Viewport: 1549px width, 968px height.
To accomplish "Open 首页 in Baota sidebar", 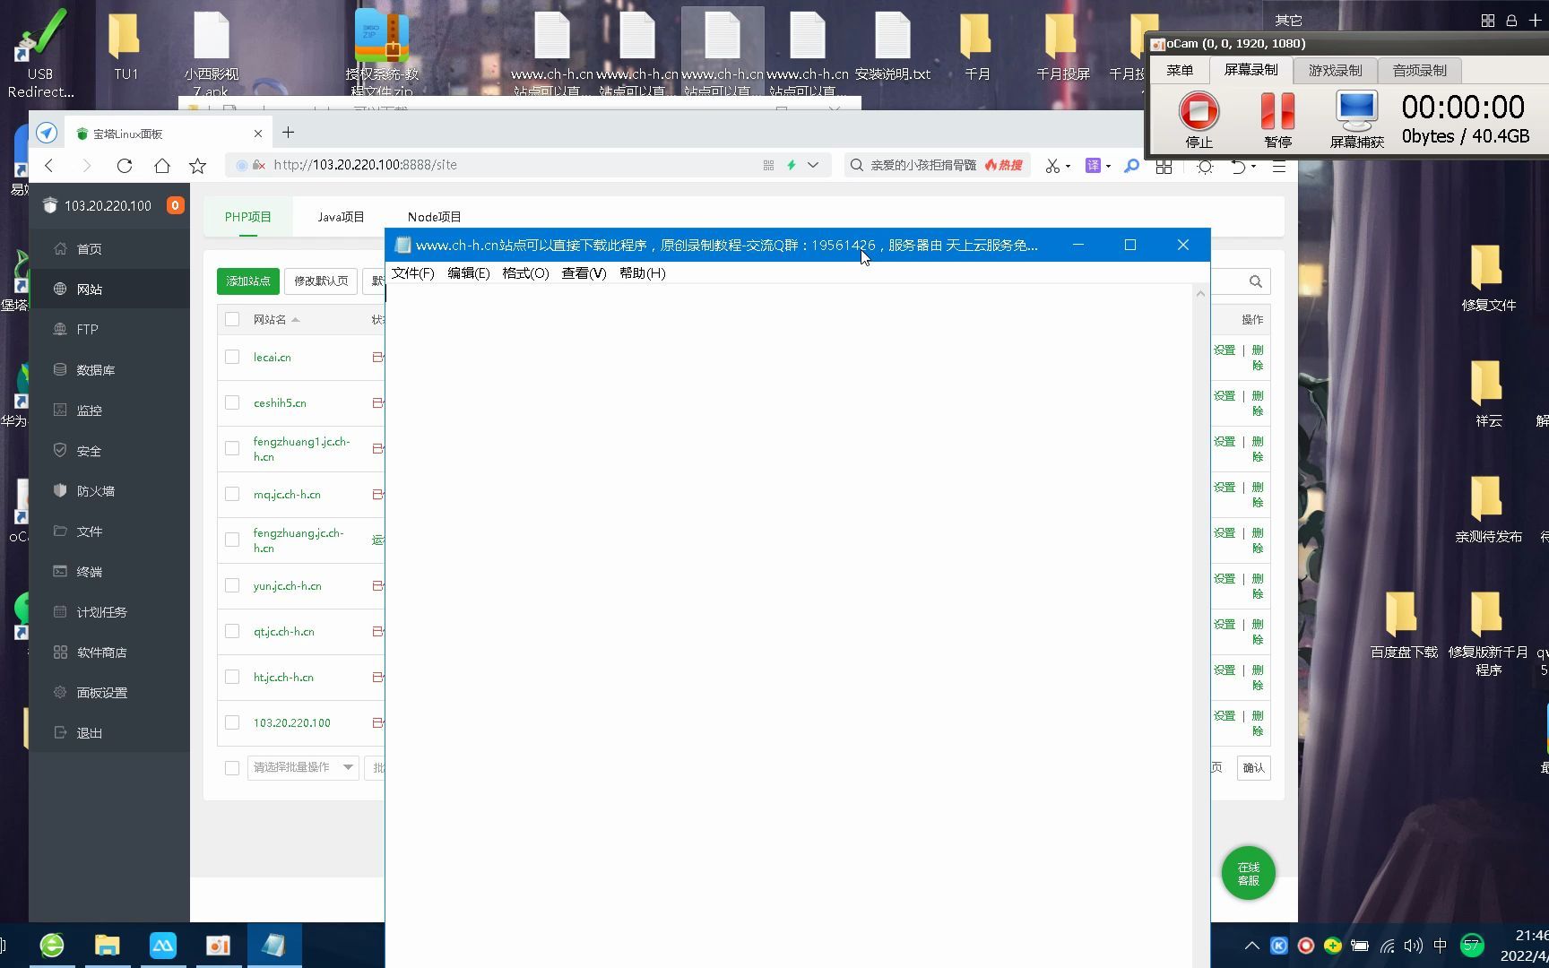I will (x=89, y=248).
